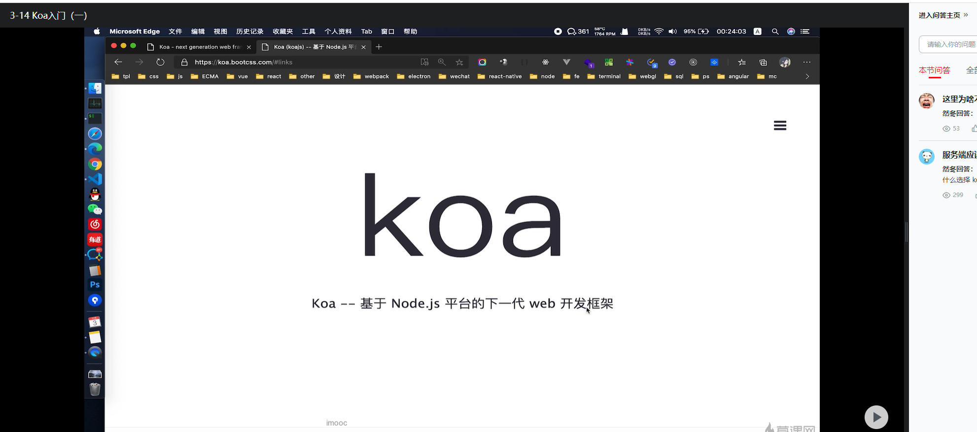Open Finder from the dock
This screenshot has width=977, height=432.
[95, 88]
